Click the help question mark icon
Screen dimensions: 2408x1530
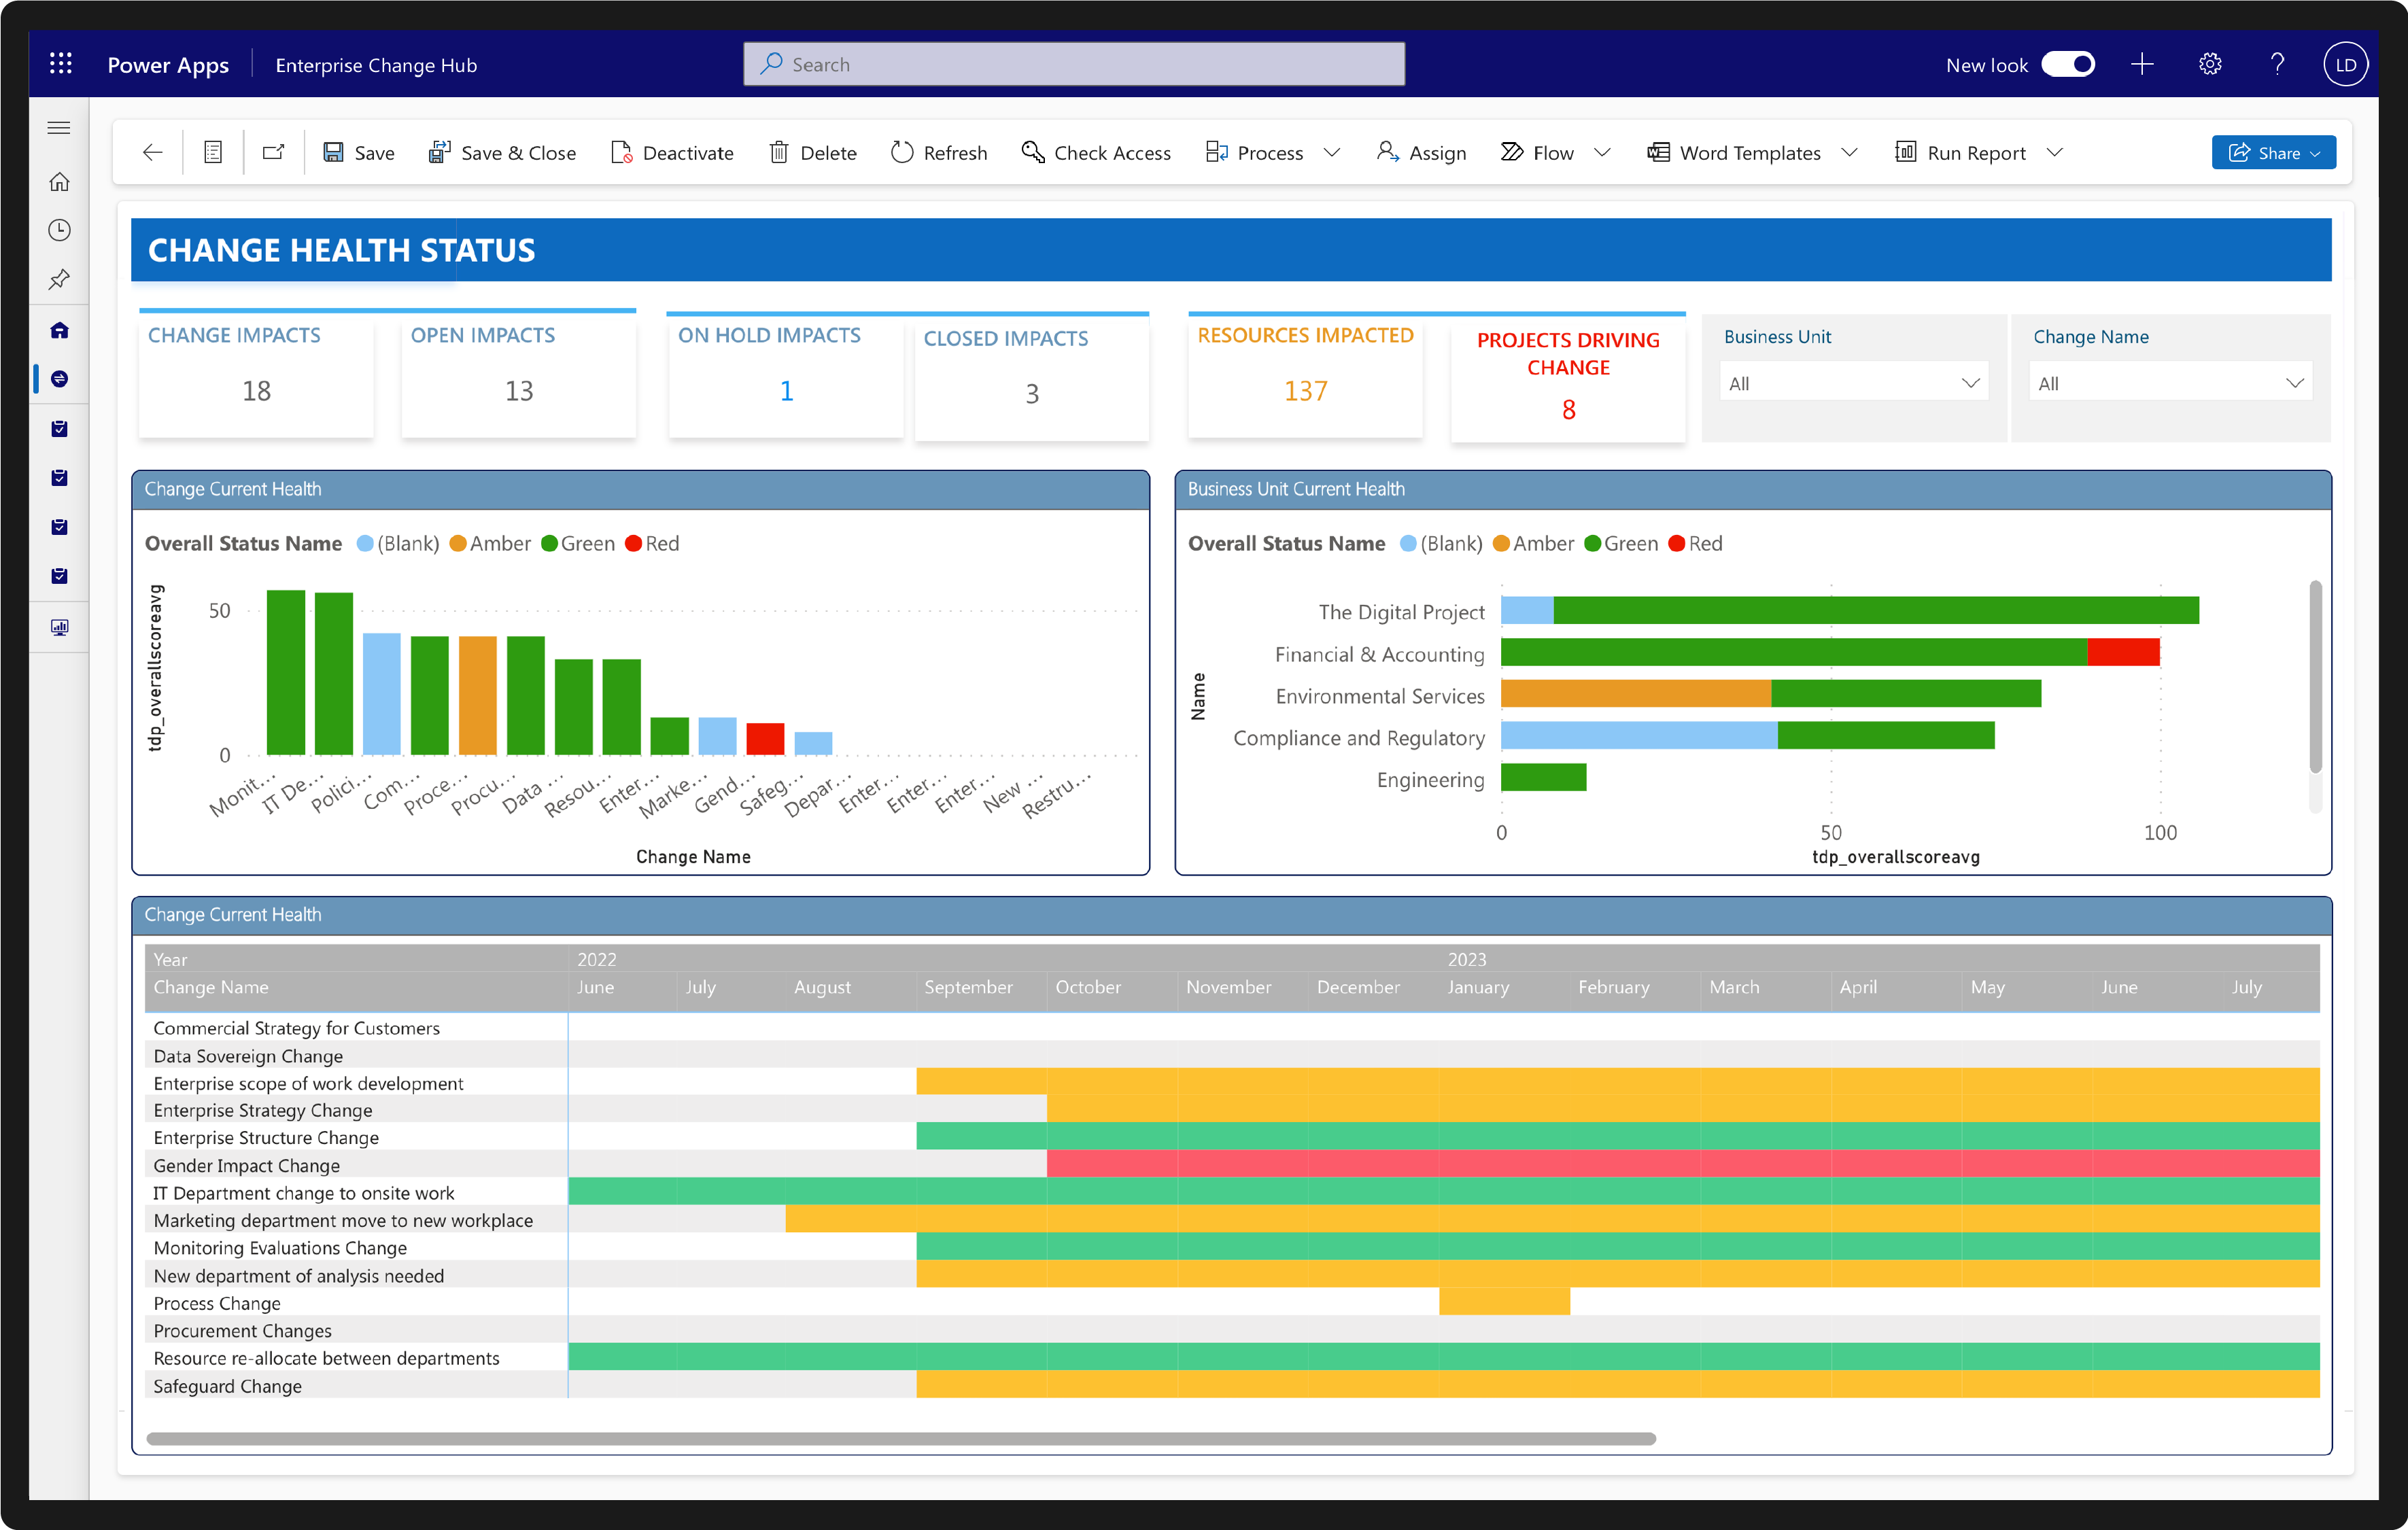pos(2277,64)
